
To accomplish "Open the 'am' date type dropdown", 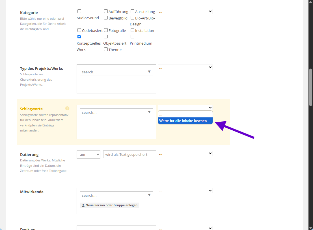I will [x=88, y=154].
